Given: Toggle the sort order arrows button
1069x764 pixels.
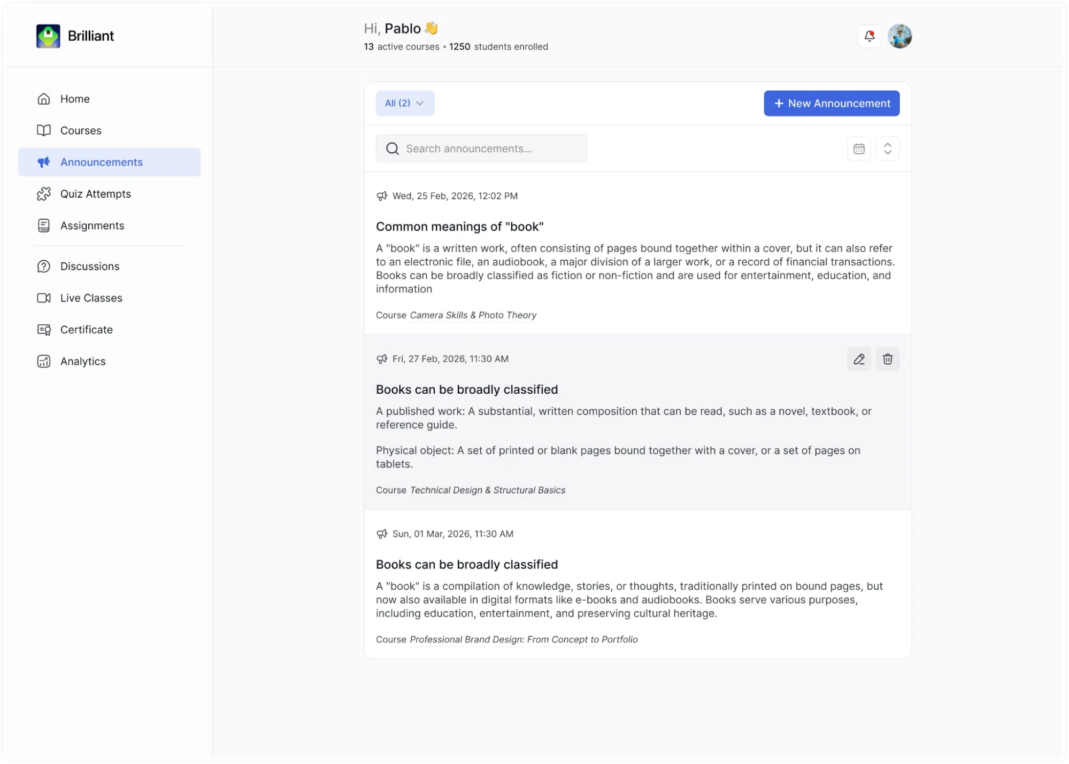Looking at the screenshot, I should [x=887, y=149].
